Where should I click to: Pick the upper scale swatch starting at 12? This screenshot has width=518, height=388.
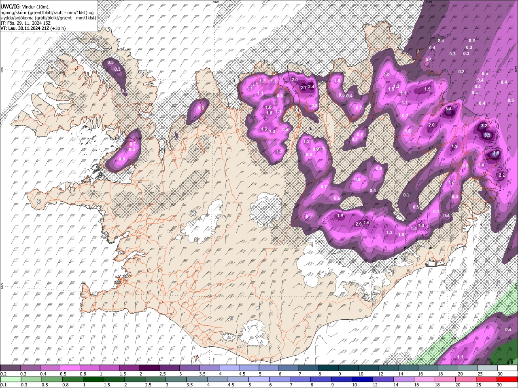(388, 368)
